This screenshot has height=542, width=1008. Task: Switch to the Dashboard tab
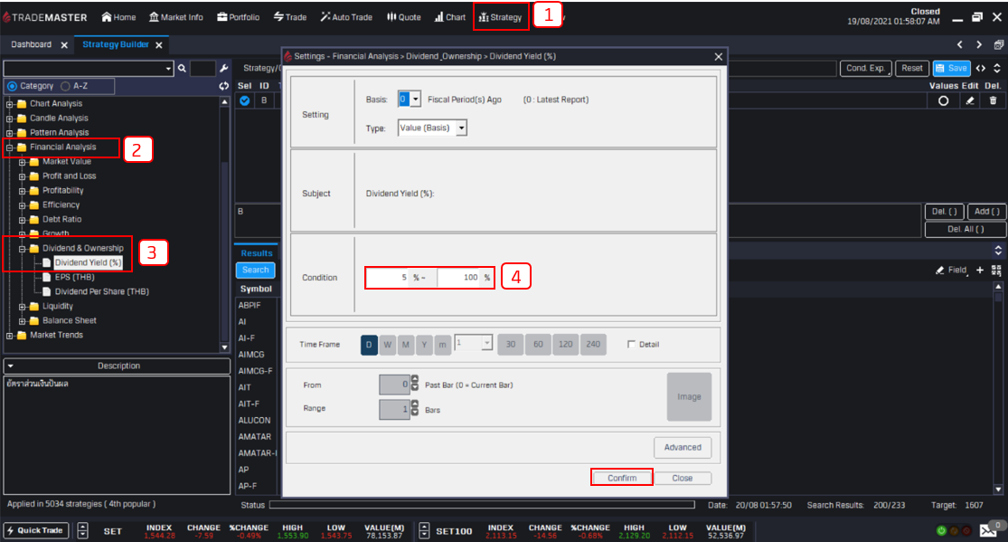[32, 44]
